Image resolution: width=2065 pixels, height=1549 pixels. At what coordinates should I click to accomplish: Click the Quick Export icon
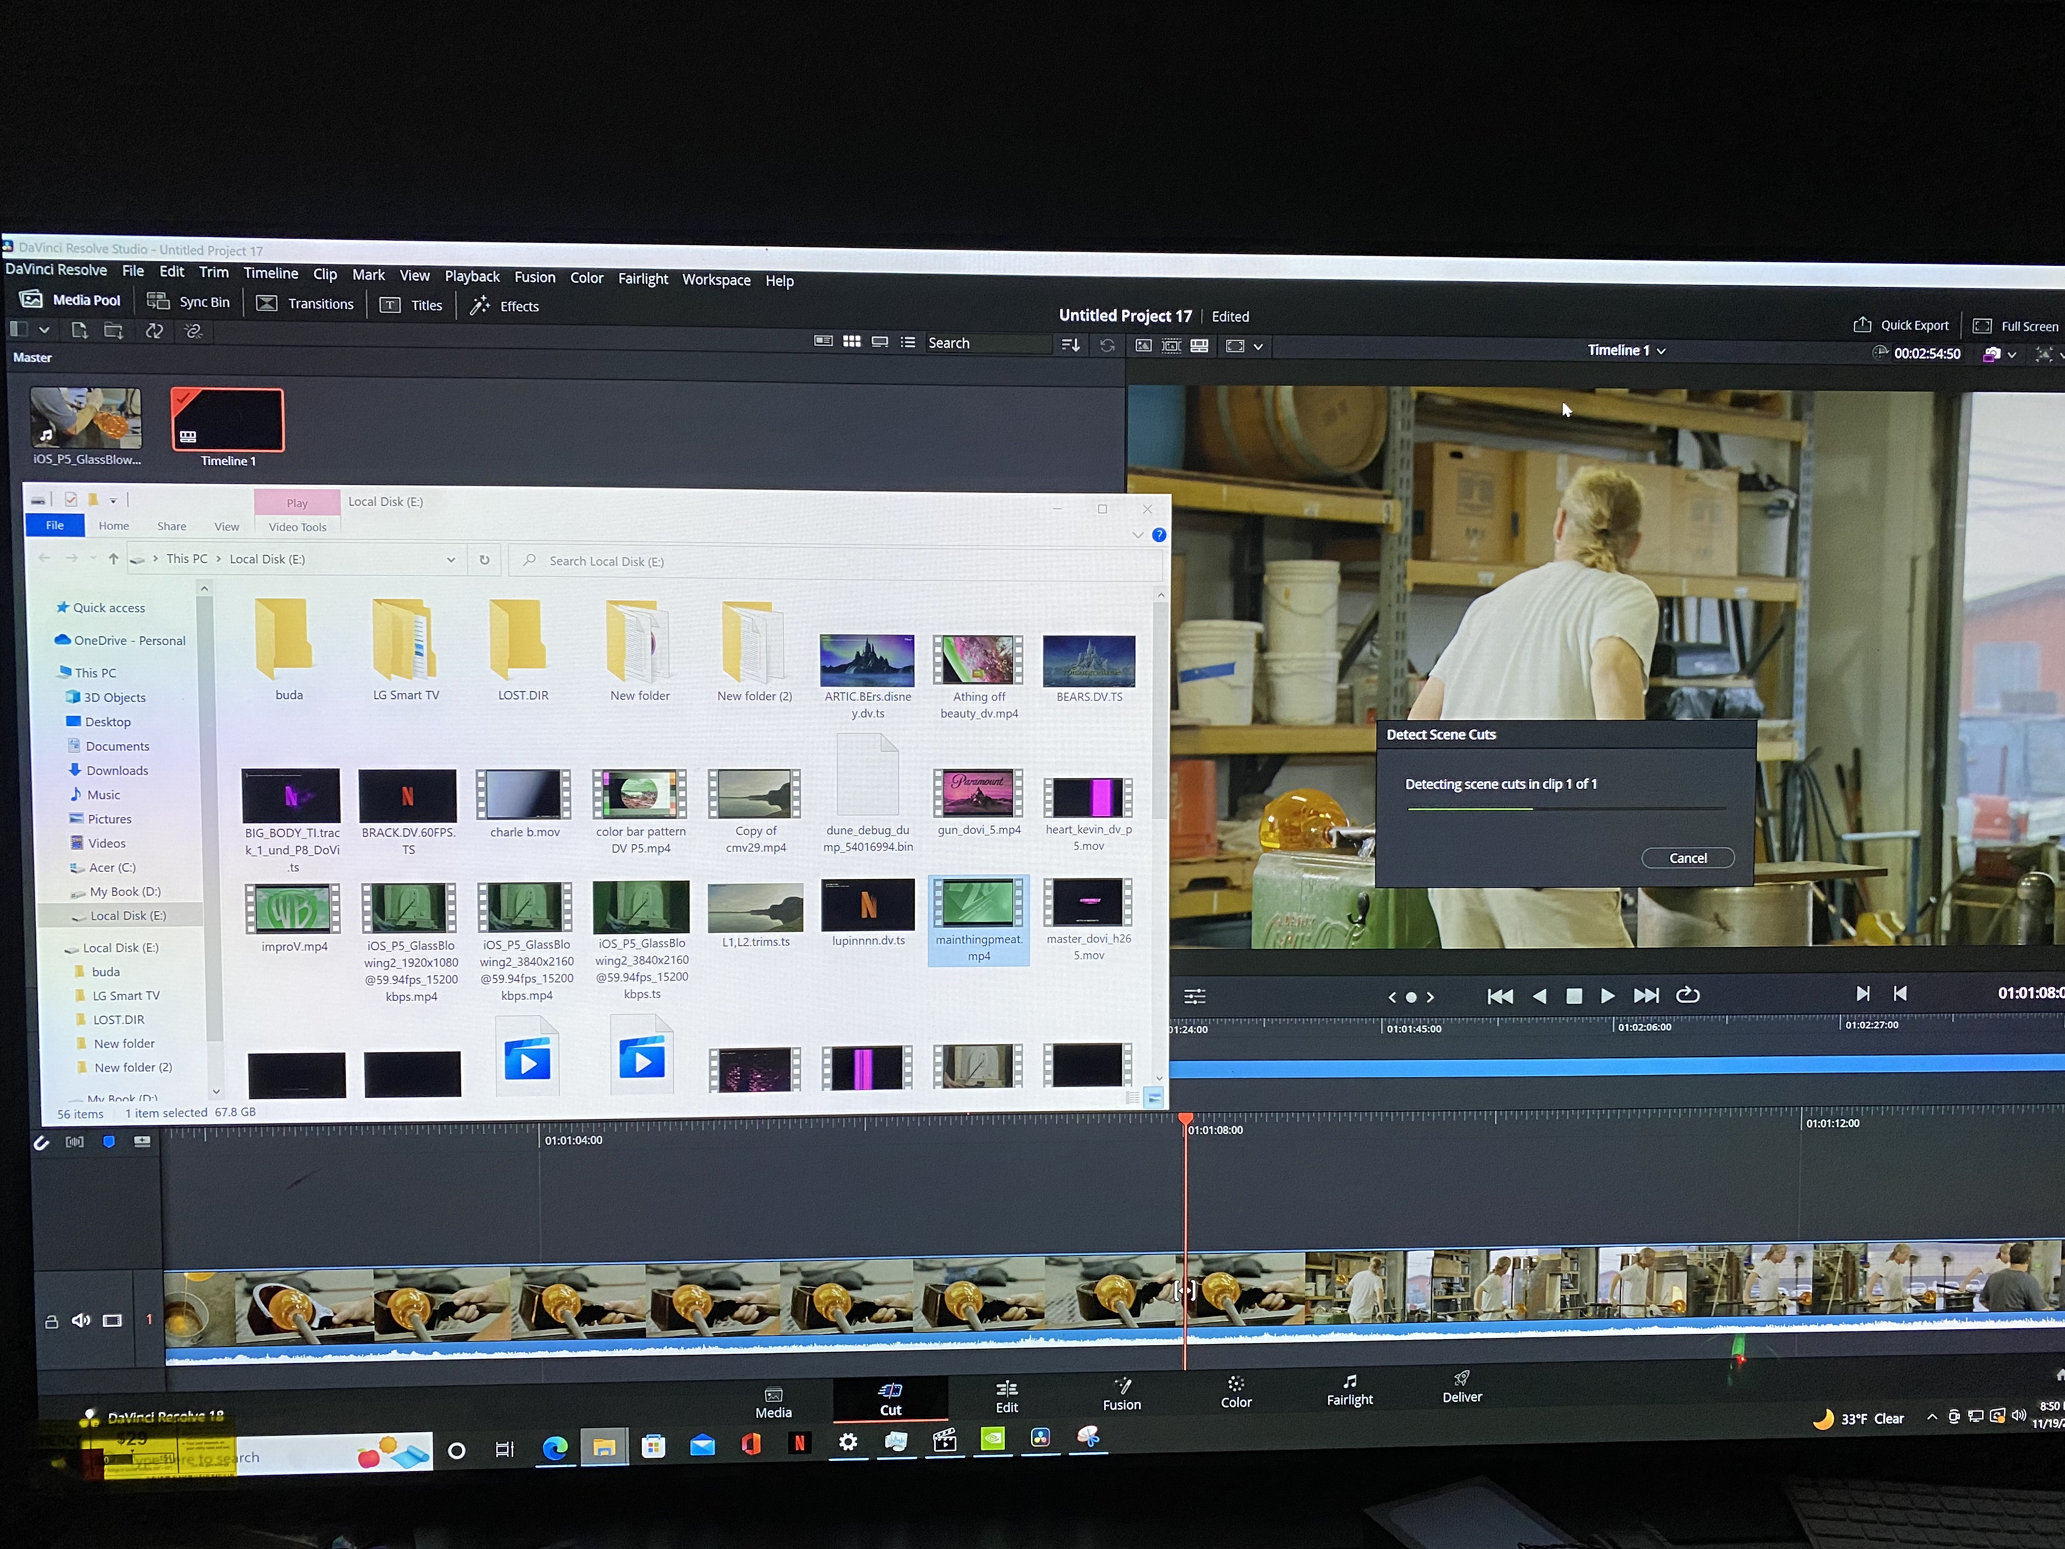(x=1862, y=325)
